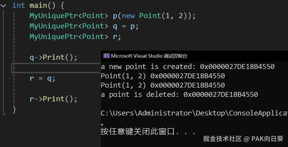Viewport: 288px width, 147px height.
Task: Click the console window icon
Action: 107,56
